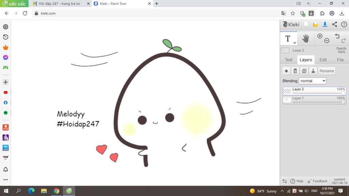The width and height of the screenshot is (349, 196).
Task: Switch to the Text tab
Action: tap(288, 60)
